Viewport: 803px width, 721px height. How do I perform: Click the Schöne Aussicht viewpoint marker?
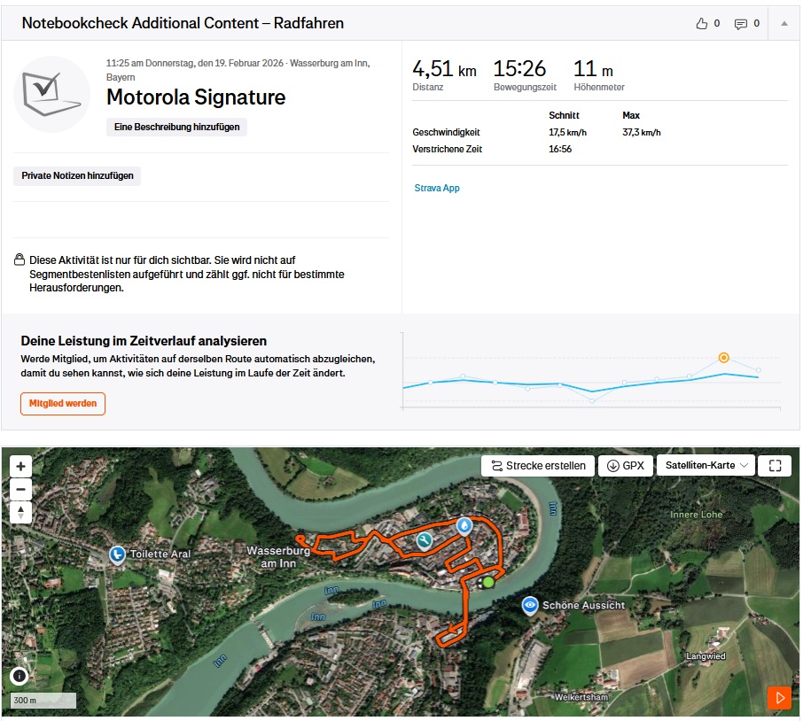click(x=530, y=605)
